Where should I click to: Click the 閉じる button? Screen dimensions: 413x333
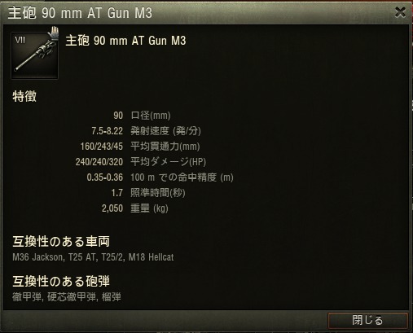point(368,321)
